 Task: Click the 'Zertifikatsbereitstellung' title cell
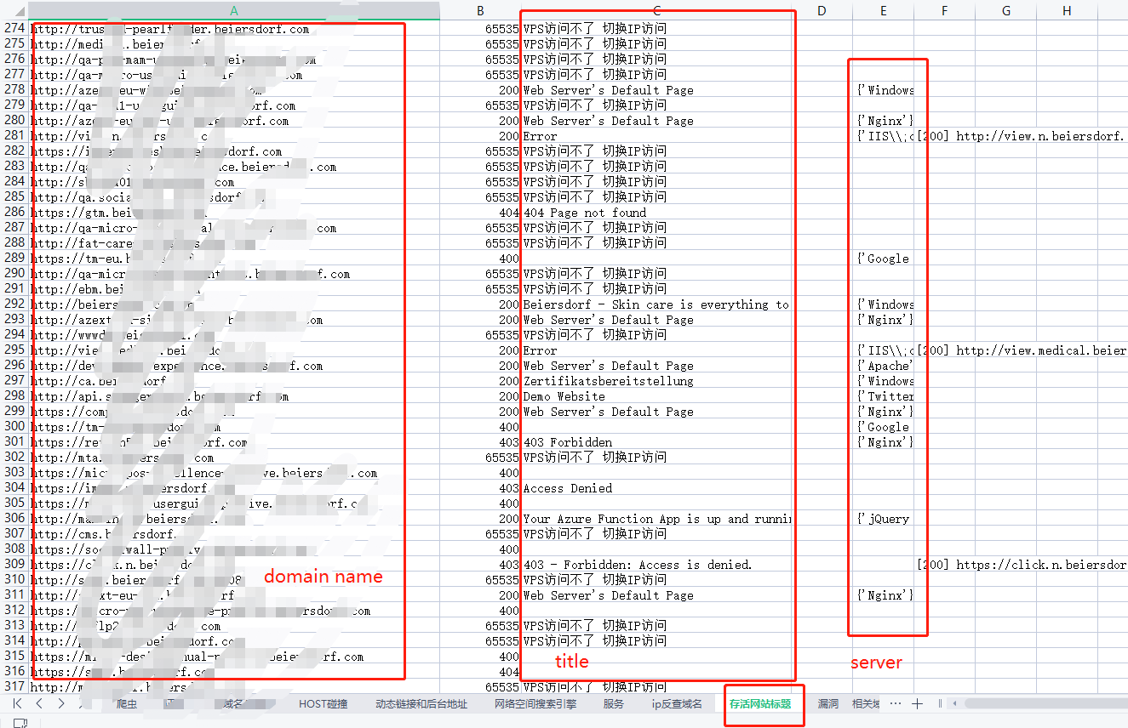tap(608, 381)
